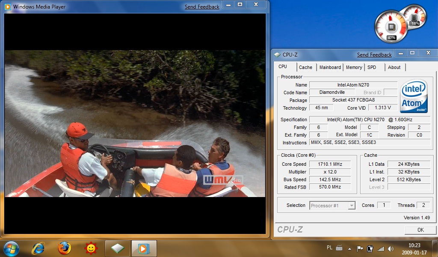Screen dimensions: 438x257
Task: Switch to CPU-Z taskbar button
Action: pyautogui.click(x=118, y=248)
